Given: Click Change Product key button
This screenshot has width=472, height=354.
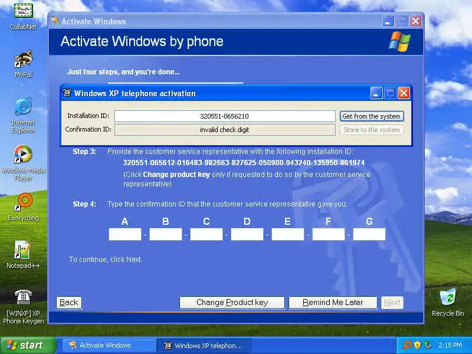Looking at the screenshot, I should coord(232,302).
